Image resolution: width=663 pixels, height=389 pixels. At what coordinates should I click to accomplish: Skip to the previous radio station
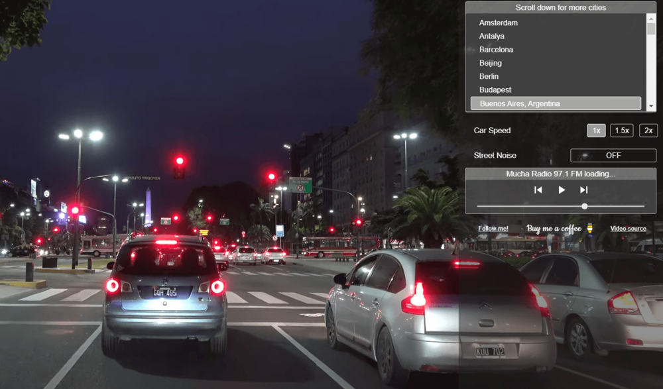coord(538,190)
